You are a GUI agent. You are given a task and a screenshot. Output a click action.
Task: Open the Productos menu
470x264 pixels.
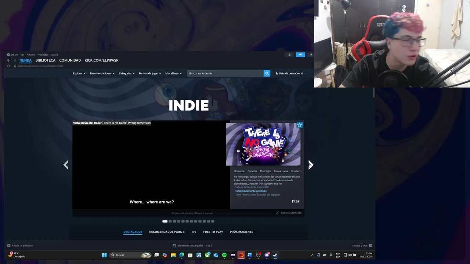tap(43, 55)
